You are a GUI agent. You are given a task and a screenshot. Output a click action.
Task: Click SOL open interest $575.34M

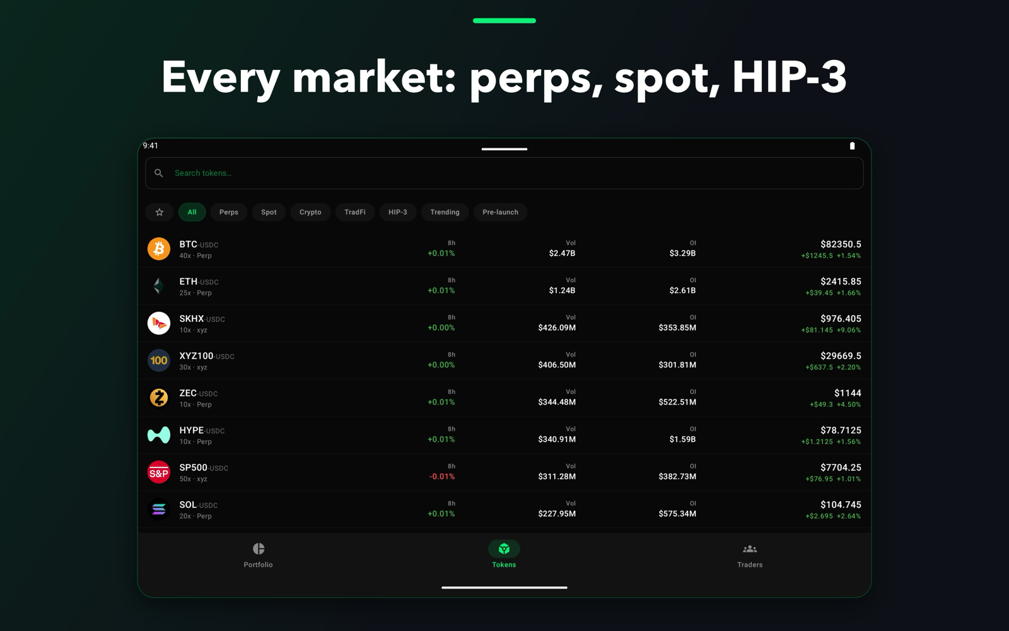tap(677, 514)
